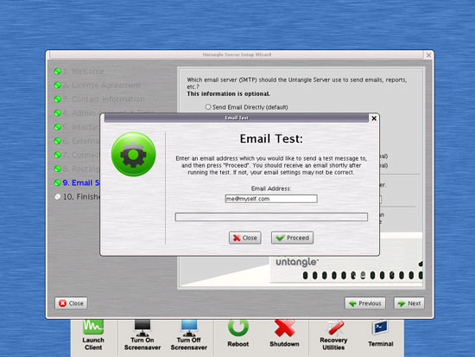The width and height of the screenshot is (475, 357).
Task: Select wizard step 2. License Agreement
Action: coord(102,86)
